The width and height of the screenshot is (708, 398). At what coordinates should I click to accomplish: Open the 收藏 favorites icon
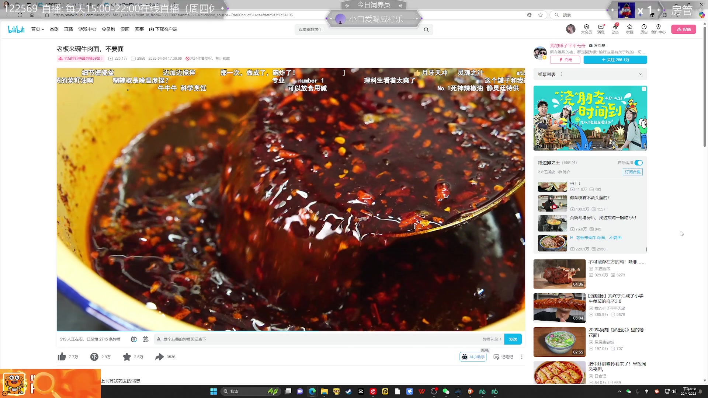(629, 29)
